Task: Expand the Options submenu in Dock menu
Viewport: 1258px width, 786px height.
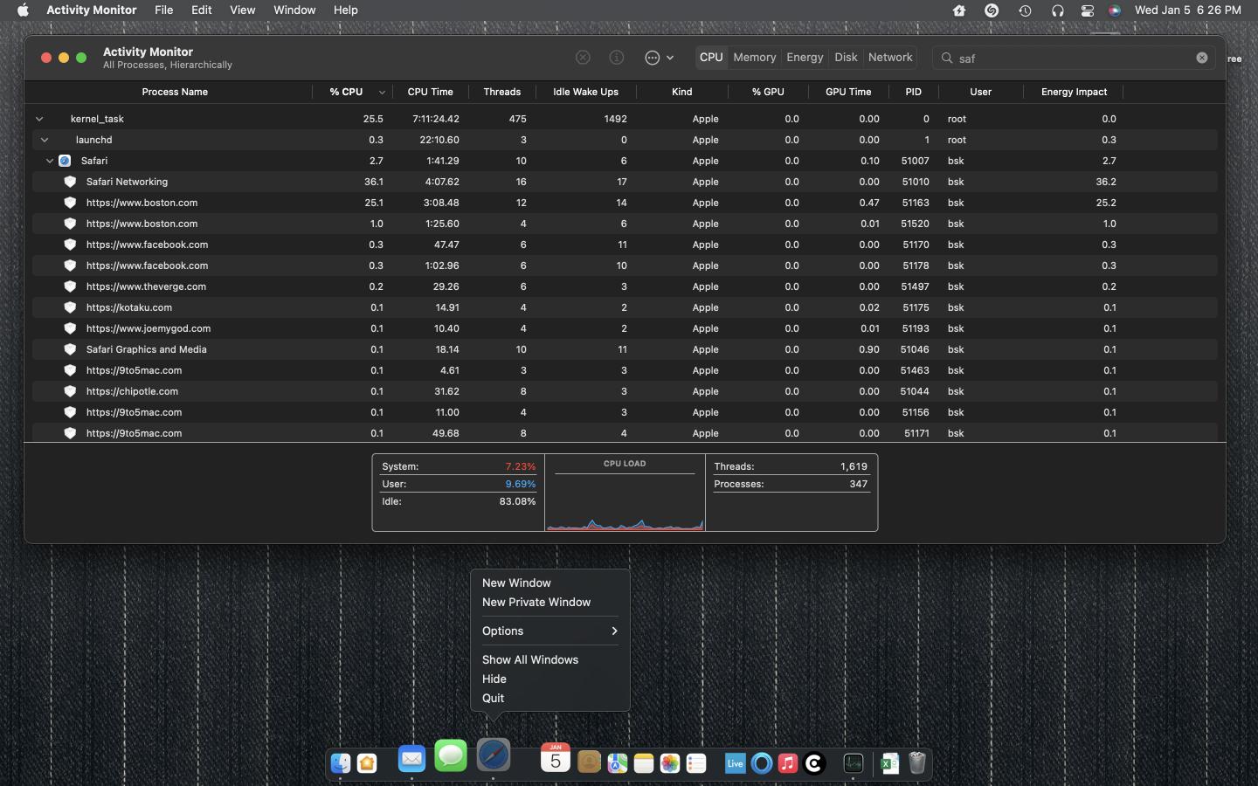Action: tap(550, 631)
